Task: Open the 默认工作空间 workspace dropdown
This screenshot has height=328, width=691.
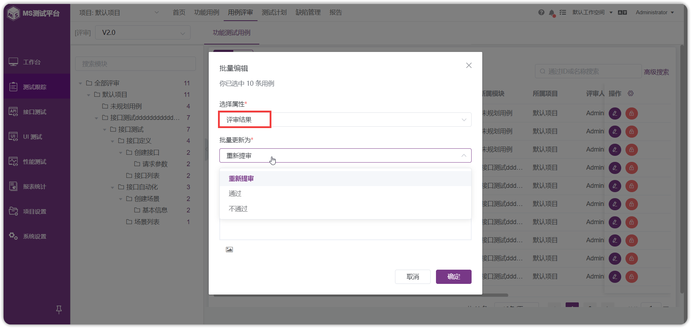Action: click(592, 12)
